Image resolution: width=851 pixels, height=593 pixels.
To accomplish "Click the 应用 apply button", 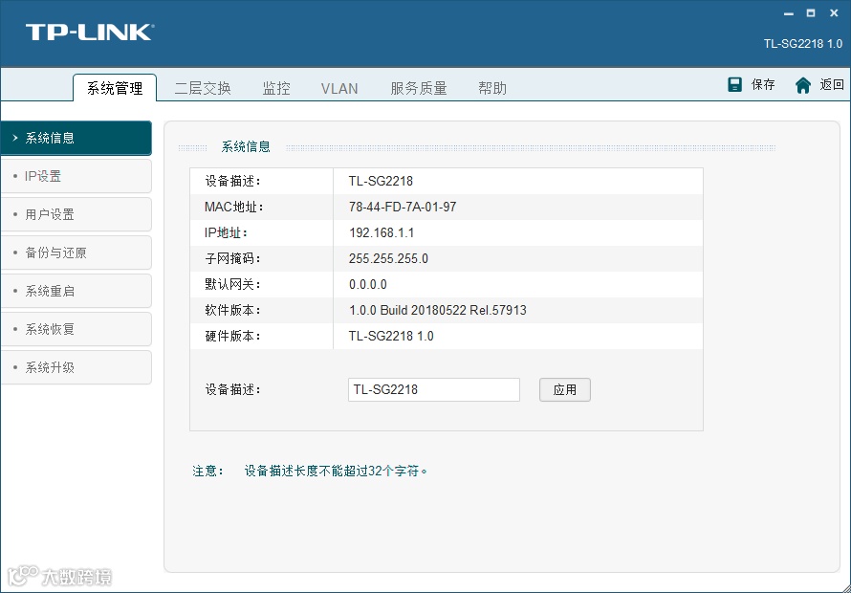I will (564, 390).
